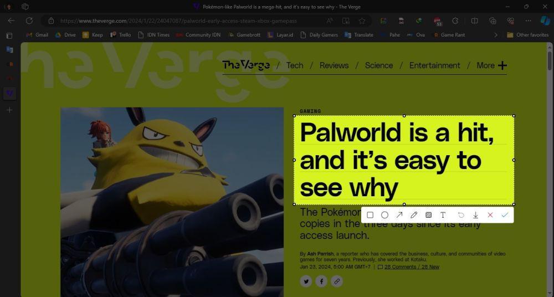The height and width of the screenshot is (297, 554).
Task: Expand the More menu
Action: point(491,65)
